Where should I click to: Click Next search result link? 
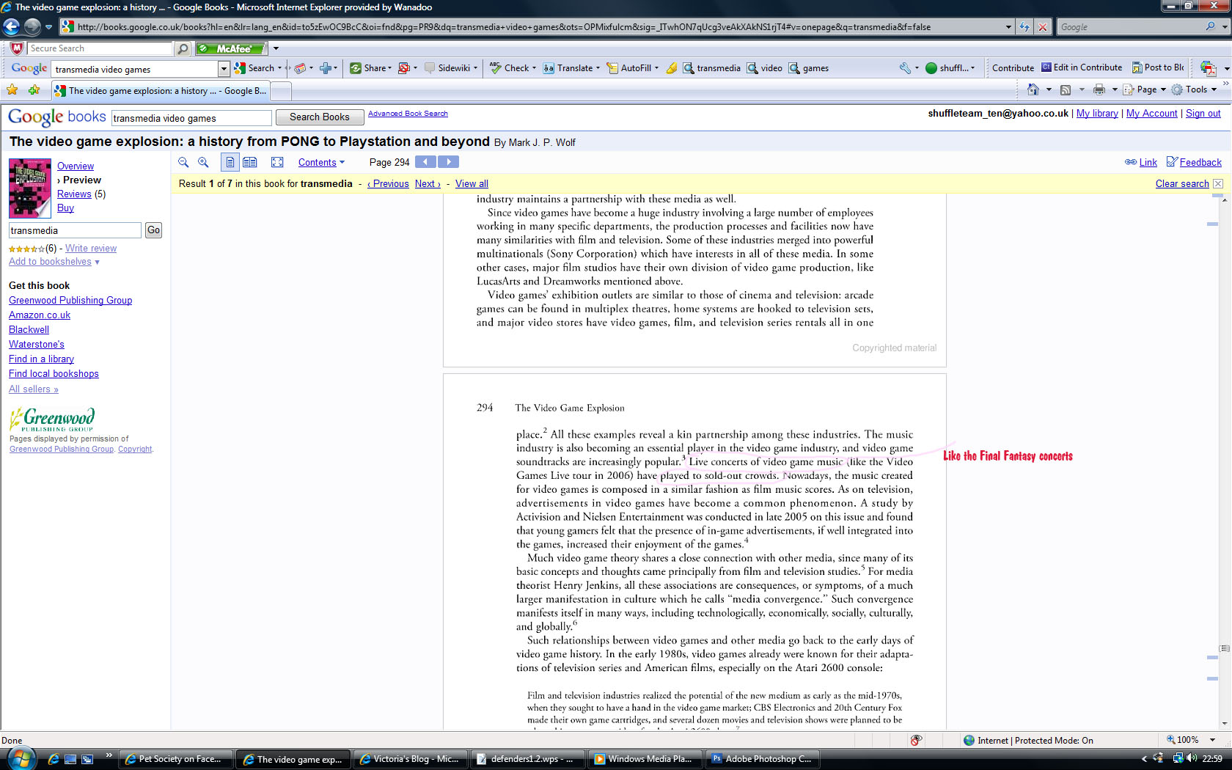[428, 184]
